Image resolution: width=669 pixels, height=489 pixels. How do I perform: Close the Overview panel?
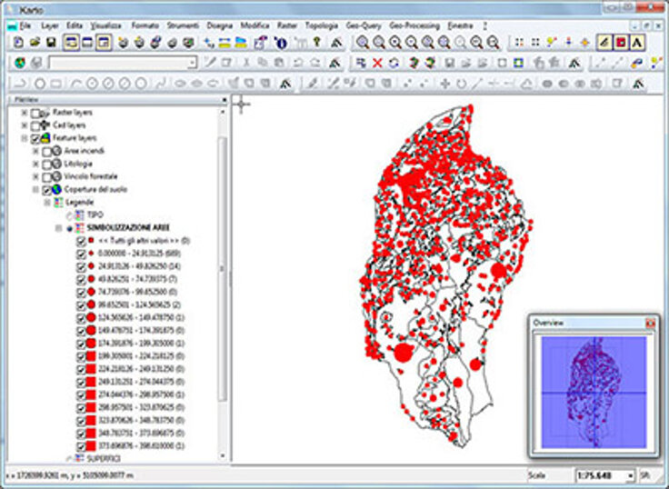click(649, 323)
